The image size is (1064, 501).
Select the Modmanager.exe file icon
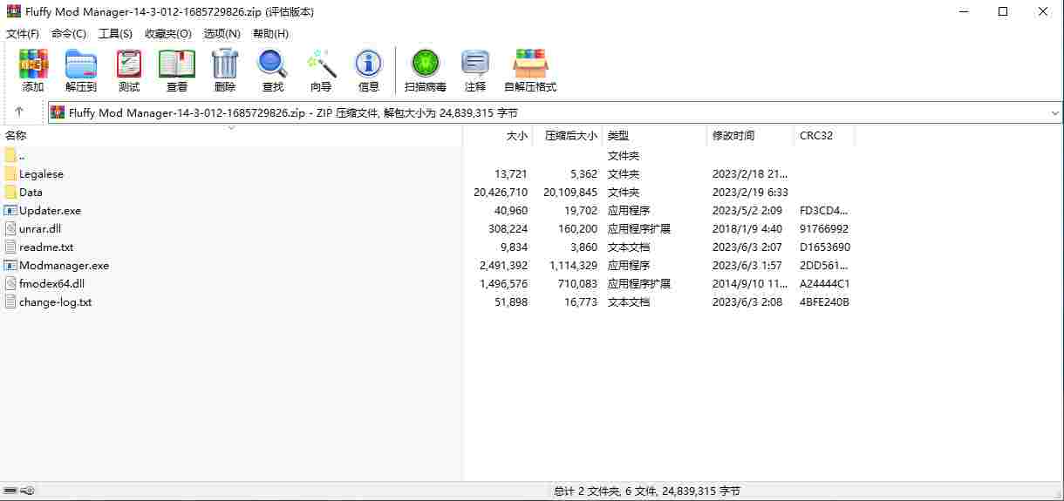(x=10, y=266)
